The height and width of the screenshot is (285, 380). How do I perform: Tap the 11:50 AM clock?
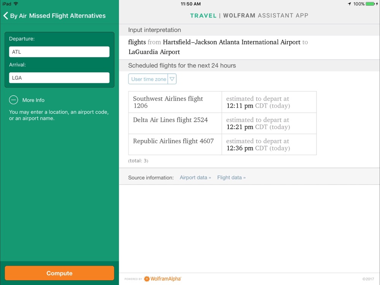191,4
